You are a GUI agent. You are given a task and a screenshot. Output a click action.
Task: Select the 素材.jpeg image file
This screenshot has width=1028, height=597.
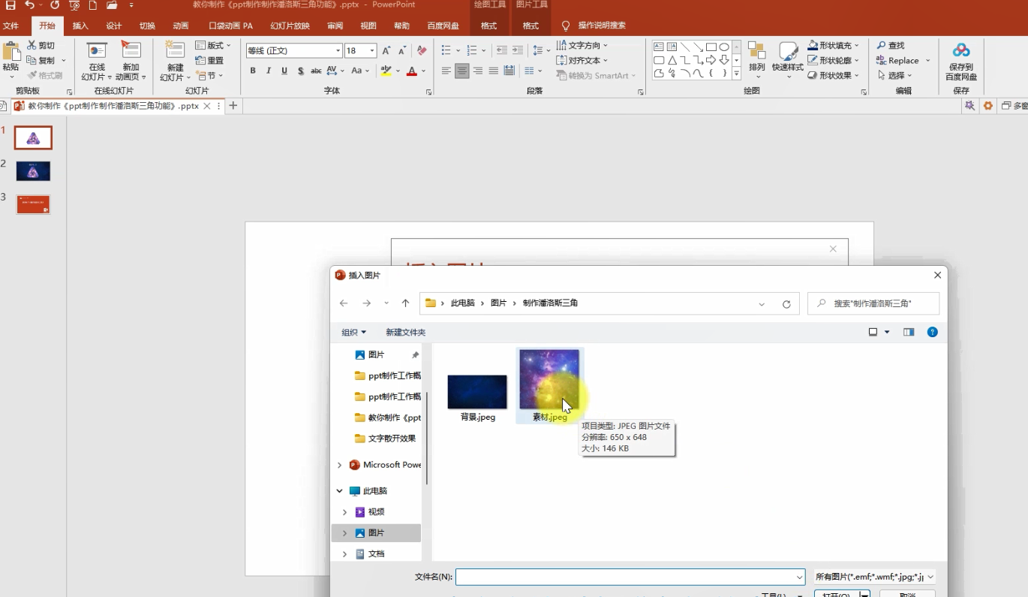pyautogui.click(x=550, y=385)
